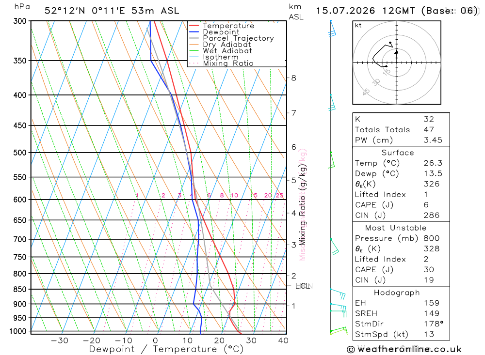Image resolution: width=485 pixels, height=355 pixels.
Task: Click the K index value 32
Action: [x=429, y=119]
